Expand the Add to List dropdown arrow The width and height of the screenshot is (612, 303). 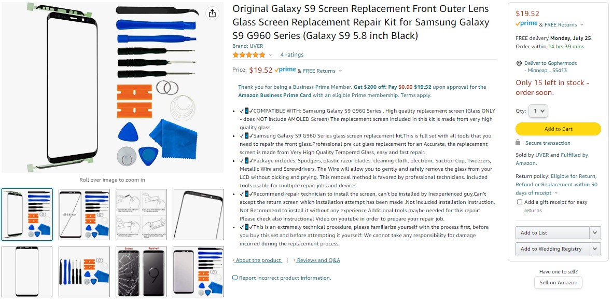[595, 233]
